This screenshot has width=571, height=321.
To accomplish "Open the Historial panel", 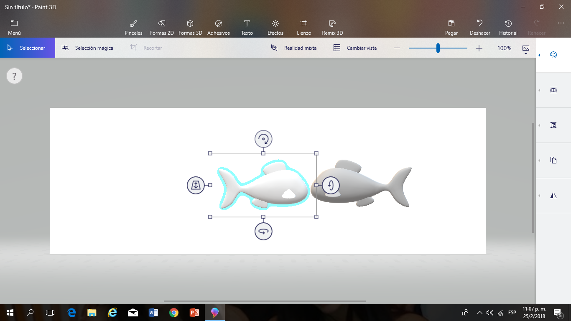I will point(508,28).
